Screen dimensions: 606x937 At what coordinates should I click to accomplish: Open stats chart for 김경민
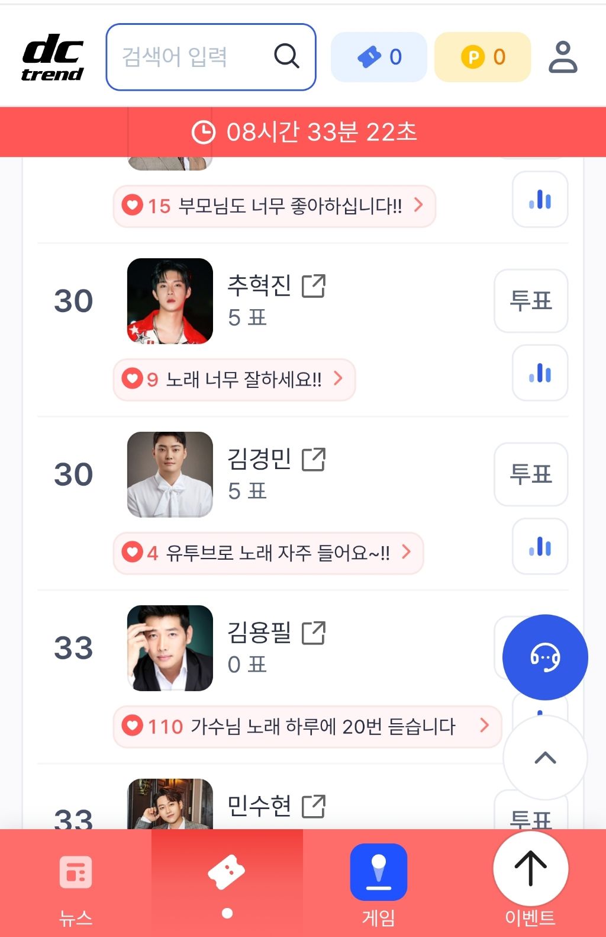pyautogui.click(x=540, y=547)
